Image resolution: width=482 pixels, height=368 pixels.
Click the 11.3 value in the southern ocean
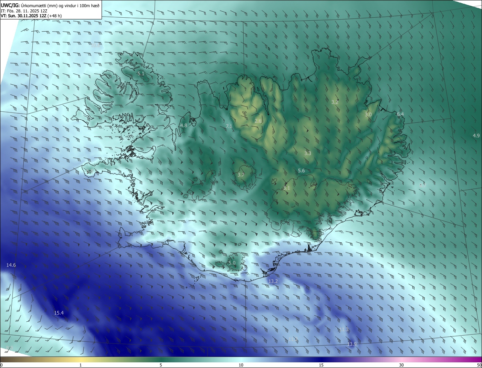(344, 330)
